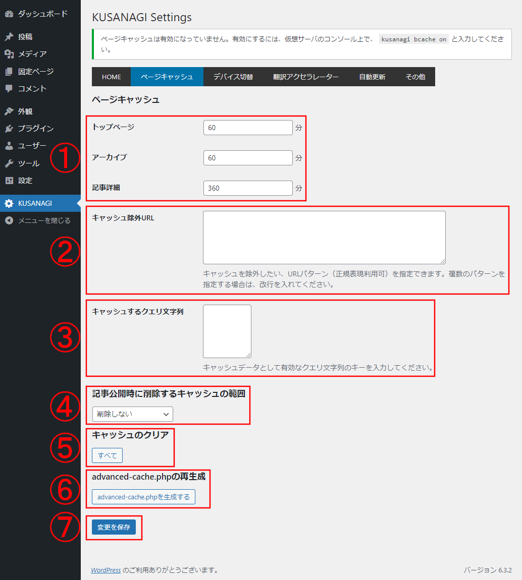This screenshot has width=522, height=580.
Task: Open the 翻訳アクセラレーター tab
Action: point(305,77)
